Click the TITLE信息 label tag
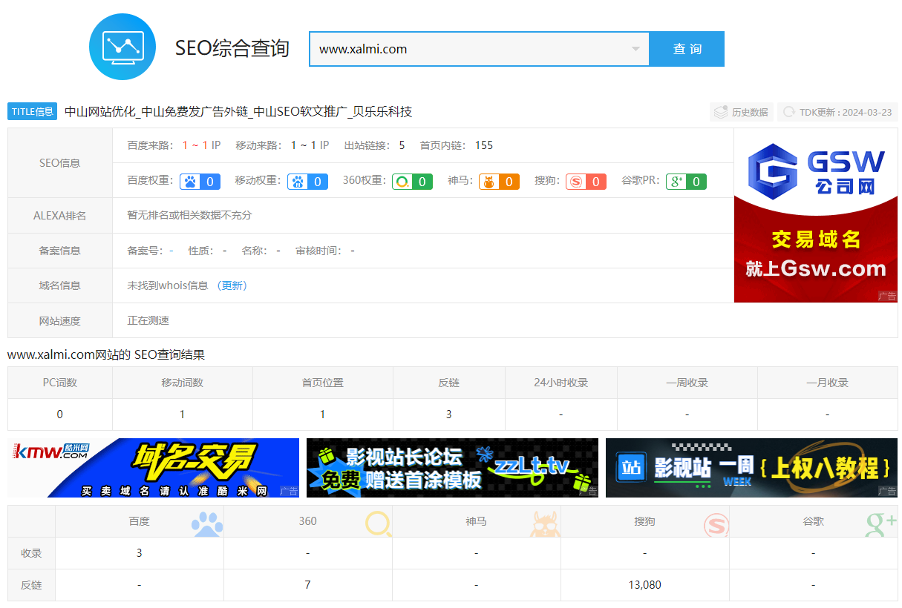Viewport: 902px width, 608px height. (x=33, y=111)
